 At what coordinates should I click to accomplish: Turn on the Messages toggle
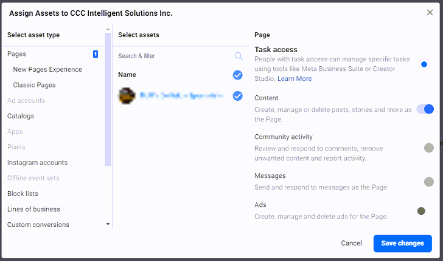click(428, 181)
